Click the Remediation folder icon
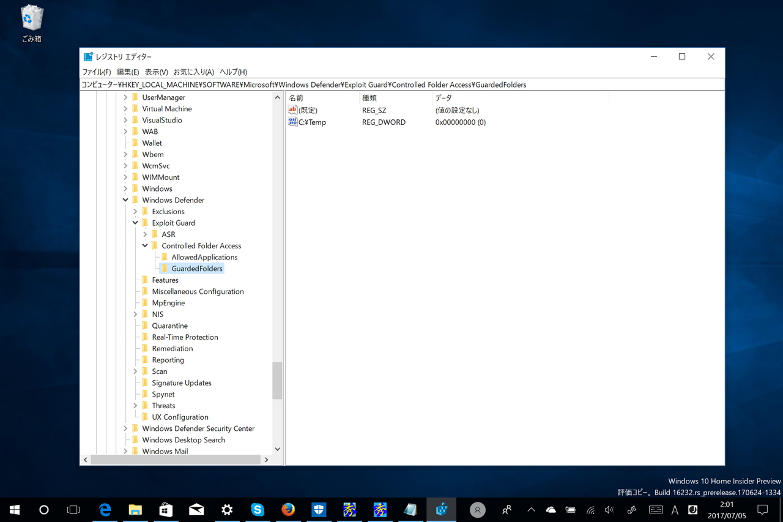The width and height of the screenshot is (783, 522). point(145,348)
